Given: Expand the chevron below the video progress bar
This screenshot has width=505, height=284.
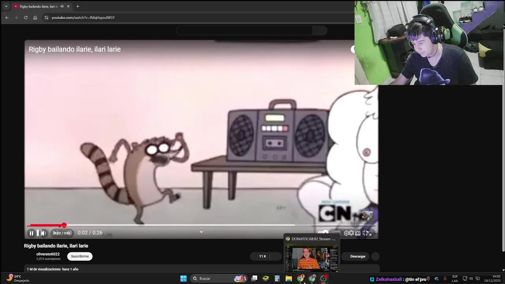Looking at the screenshot, I should tap(201, 232).
